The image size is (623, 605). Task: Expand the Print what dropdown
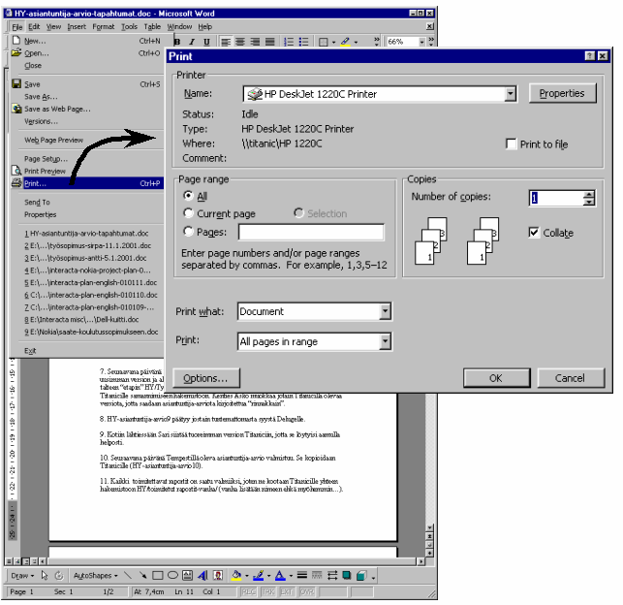[385, 311]
